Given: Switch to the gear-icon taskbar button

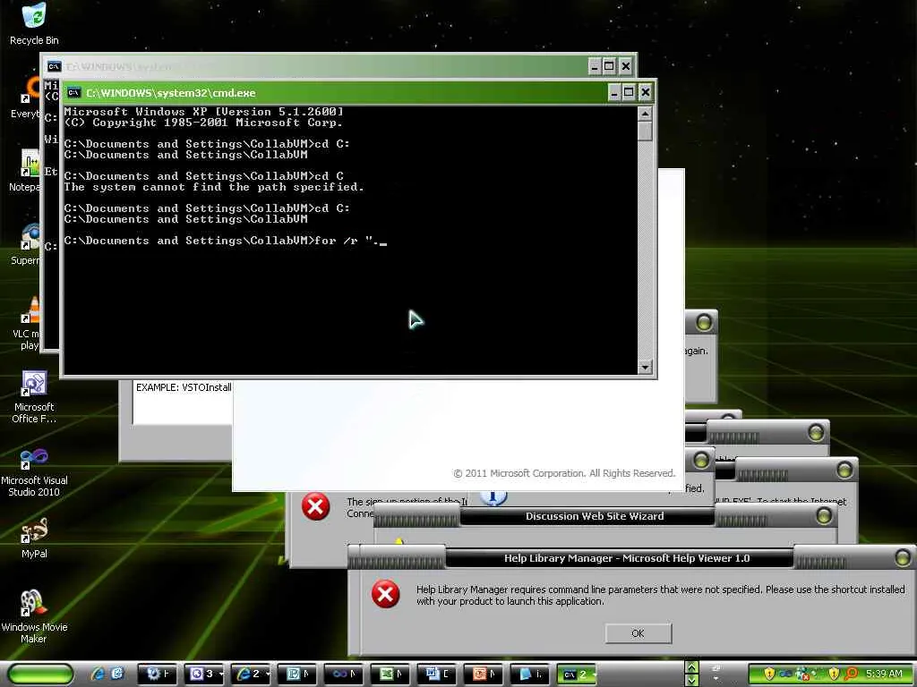Looking at the screenshot, I should point(158,674).
